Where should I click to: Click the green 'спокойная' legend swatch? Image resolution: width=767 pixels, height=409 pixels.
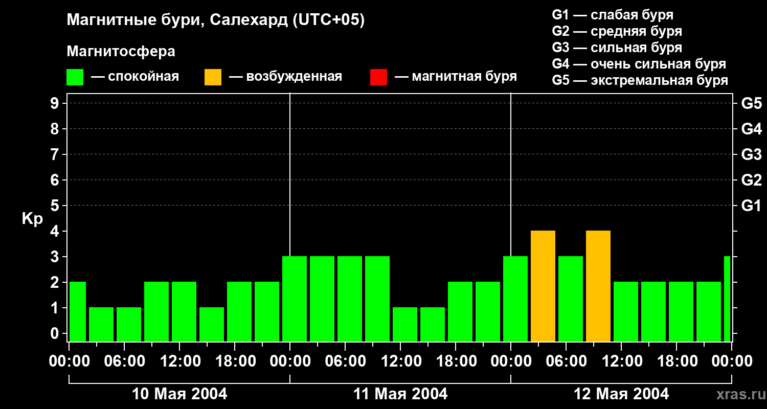75,77
